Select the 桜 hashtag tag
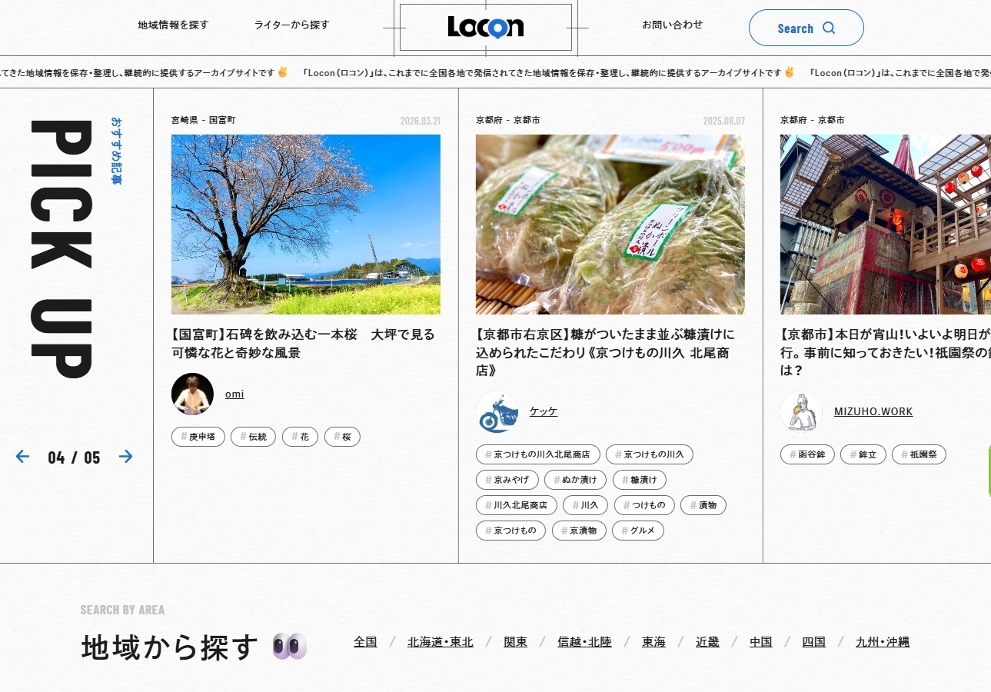Image resolution: width=991 pixels, height=692 pixels. [x=342, y=437]
